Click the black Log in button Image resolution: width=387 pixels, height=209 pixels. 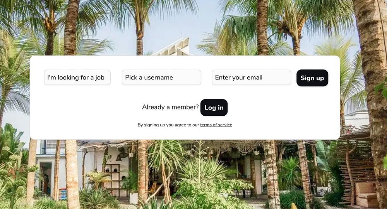coord(214,108)
